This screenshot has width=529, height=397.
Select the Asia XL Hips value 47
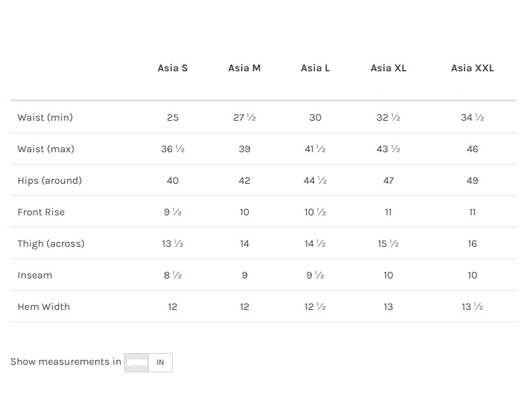tap(389, 180)
